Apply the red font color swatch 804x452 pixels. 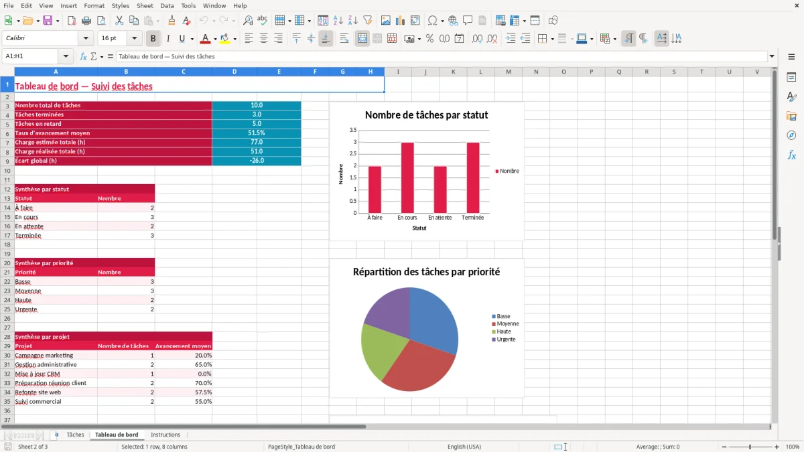pyautogui.click(x=206, y=39)
